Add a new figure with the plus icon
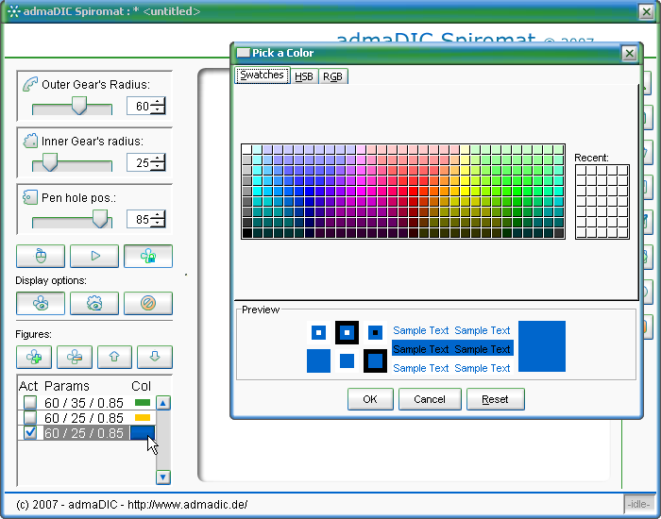 click(x=34, y=357)
